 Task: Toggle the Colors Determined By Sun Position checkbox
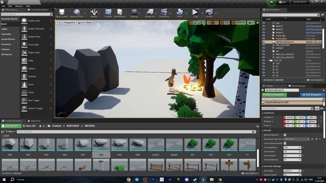(285, 143)
